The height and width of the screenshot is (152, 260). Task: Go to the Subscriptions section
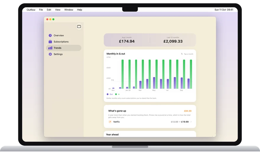[61, 42]
